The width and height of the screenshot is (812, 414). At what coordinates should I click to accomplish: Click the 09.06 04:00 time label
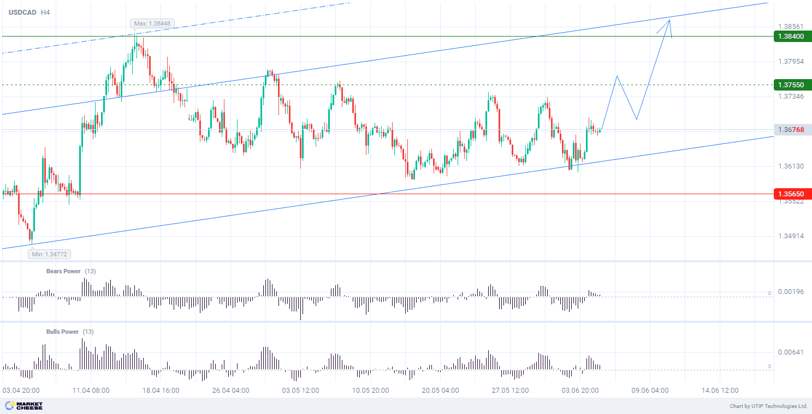coord(650,391)
